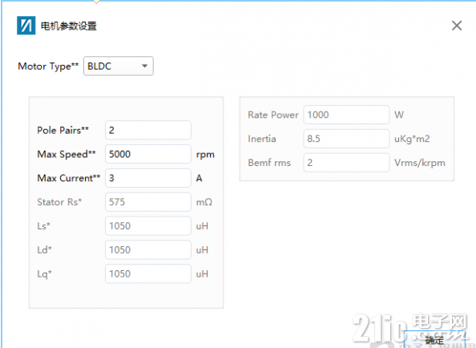476x348 pixels.
Task: Click the Motor Type label
Action: click(x=48, y=67)
